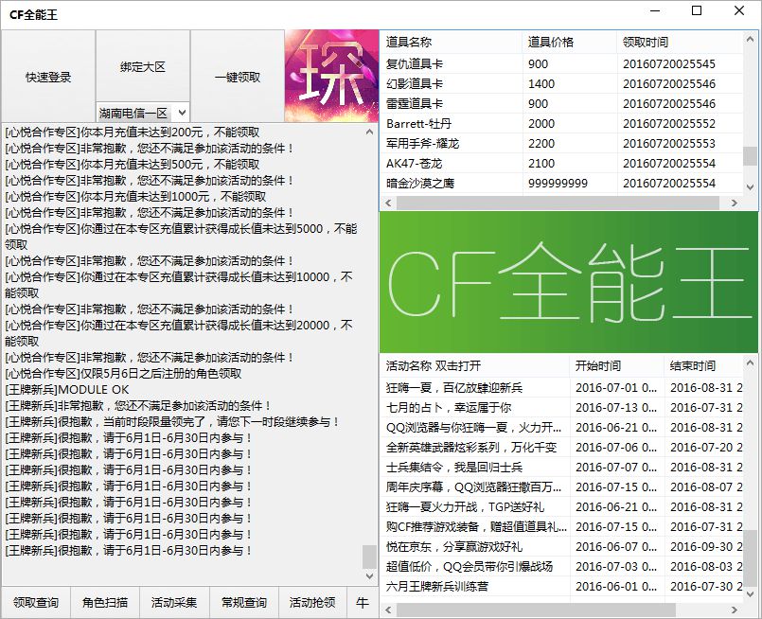Select the QQ浏览器与你狂嗨一夏 activity row

pos(561,427)
